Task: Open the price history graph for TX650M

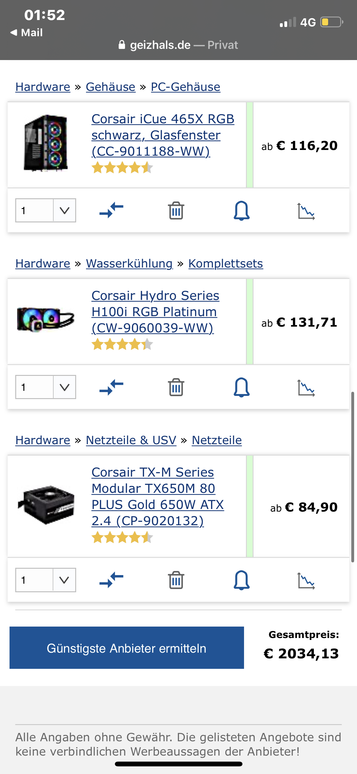Action: [x=306, y=580]
